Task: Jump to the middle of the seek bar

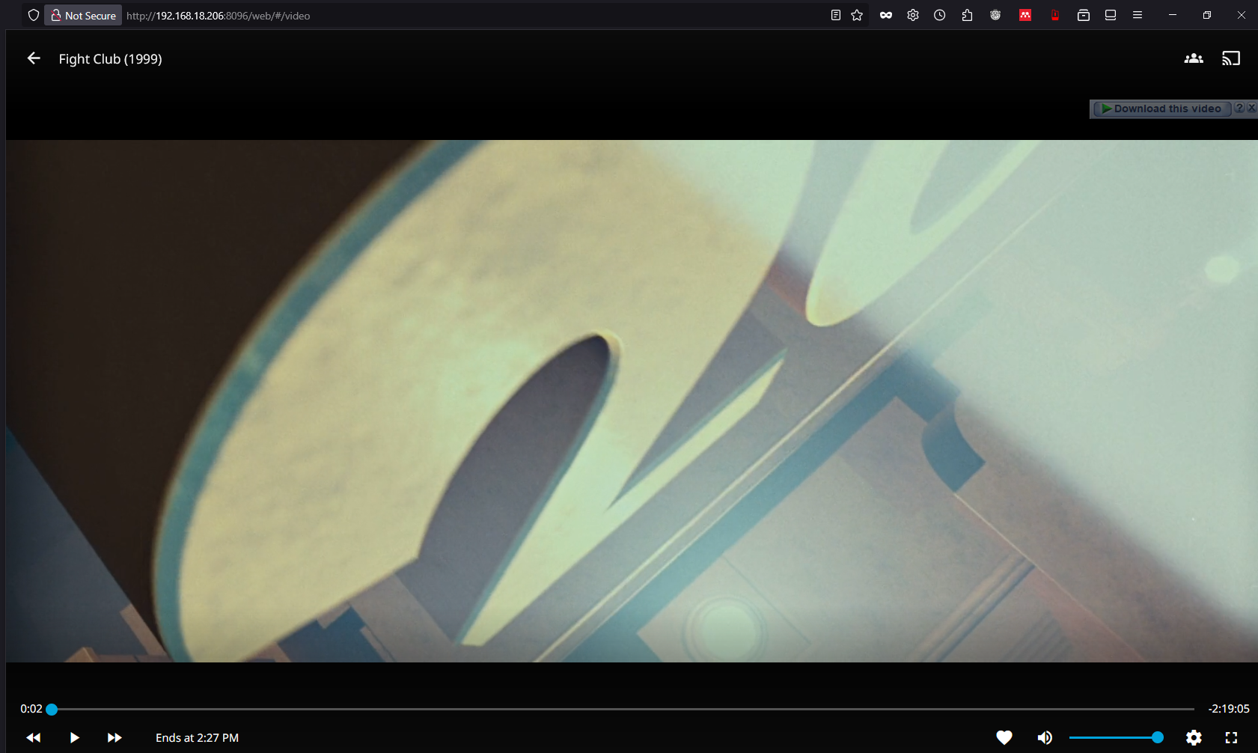Action: pos(623,709)
